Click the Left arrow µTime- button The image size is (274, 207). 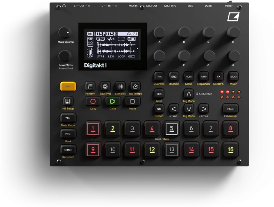[x=174, y=109]
